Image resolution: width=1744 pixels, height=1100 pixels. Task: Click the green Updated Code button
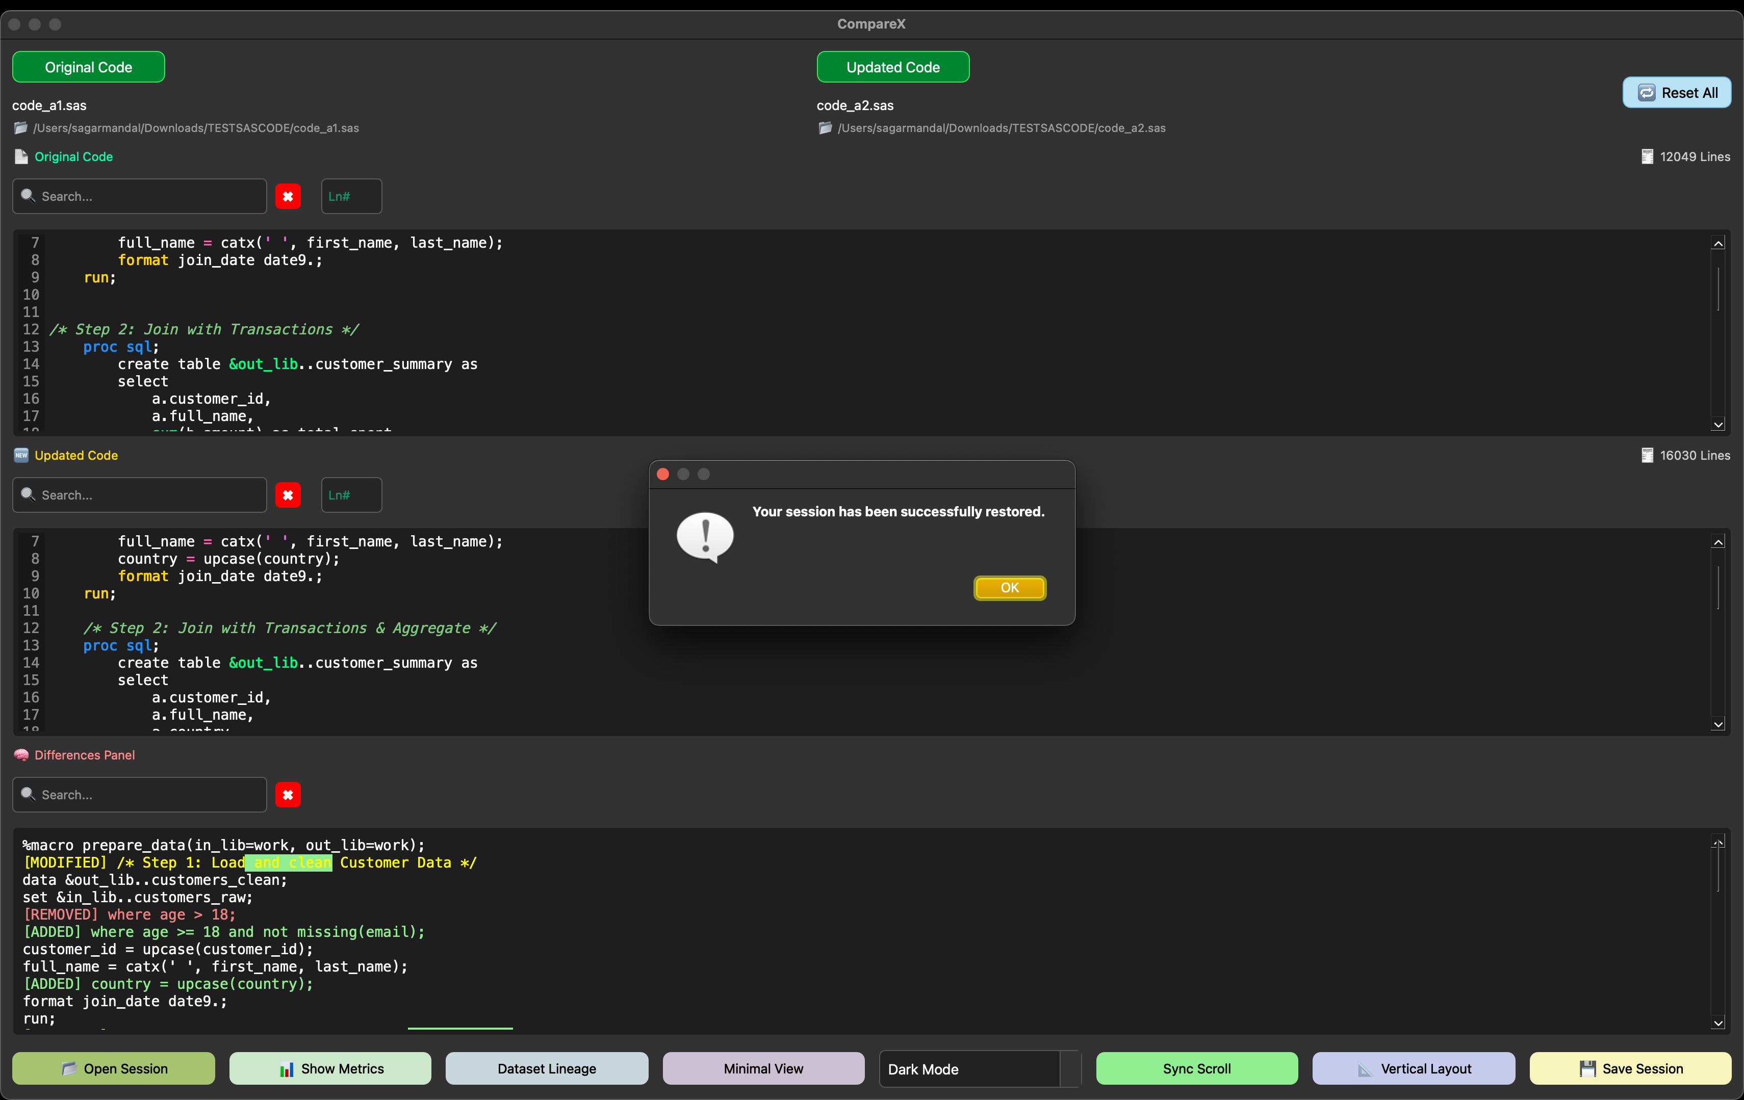click(892, 67)
